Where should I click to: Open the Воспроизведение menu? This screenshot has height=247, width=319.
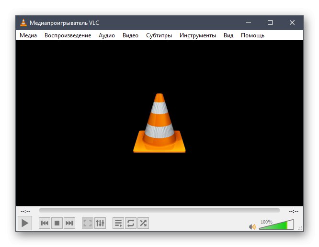click(x=68, y=35)
